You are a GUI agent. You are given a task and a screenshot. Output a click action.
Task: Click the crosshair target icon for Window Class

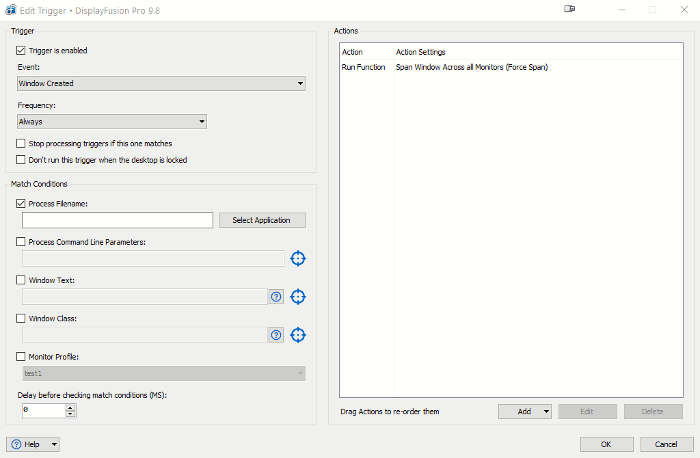click(298, 335)
